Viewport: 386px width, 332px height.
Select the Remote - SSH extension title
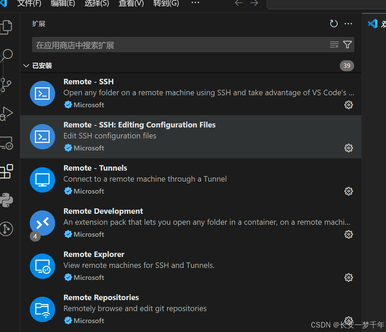[x=89, y=82]
